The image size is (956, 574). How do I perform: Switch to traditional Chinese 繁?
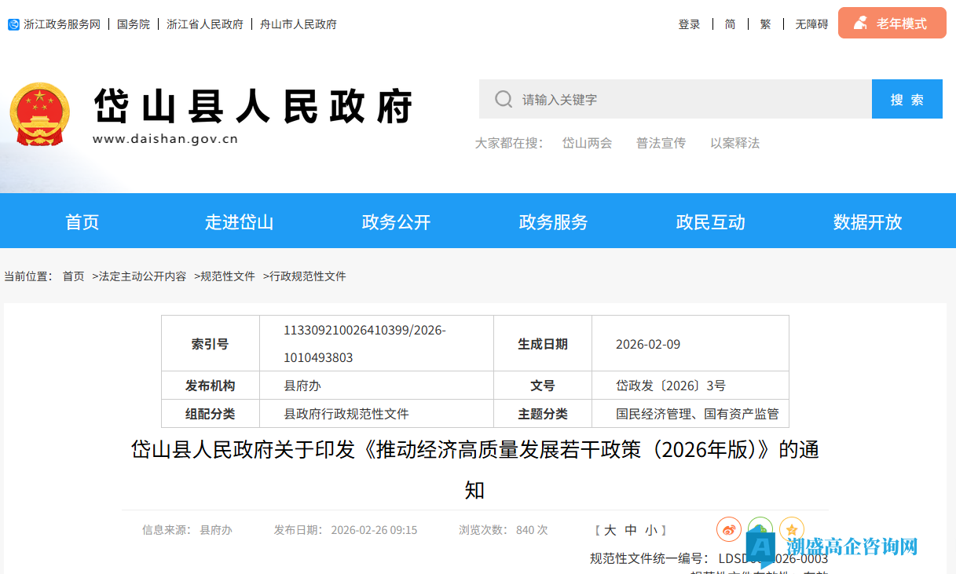pos(765,24)
